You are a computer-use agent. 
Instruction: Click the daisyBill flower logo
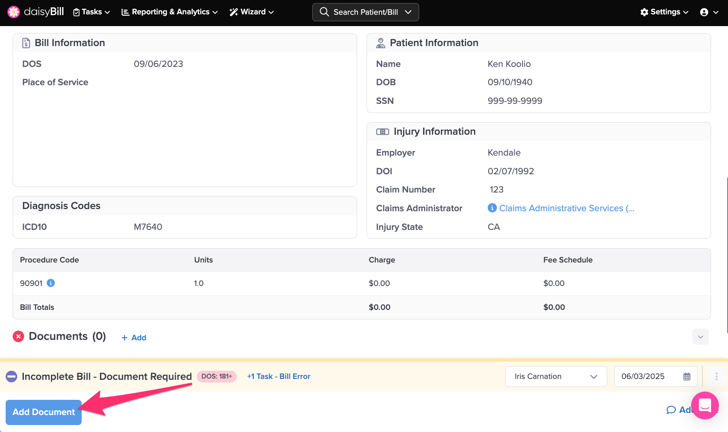14,12
